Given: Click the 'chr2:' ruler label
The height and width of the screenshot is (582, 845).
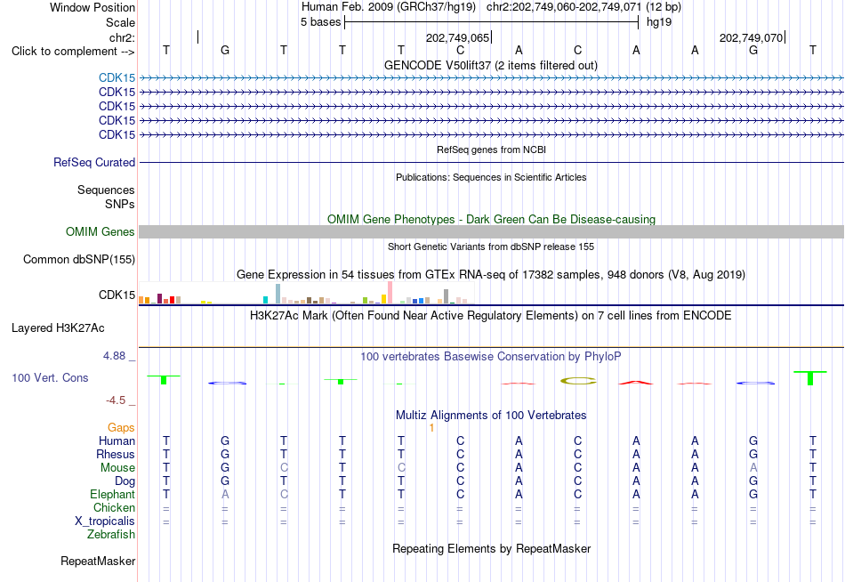Looking at the screenshot, I should (123, 37).
